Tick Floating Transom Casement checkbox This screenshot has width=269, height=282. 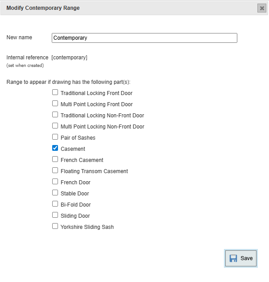pos(55,170)
